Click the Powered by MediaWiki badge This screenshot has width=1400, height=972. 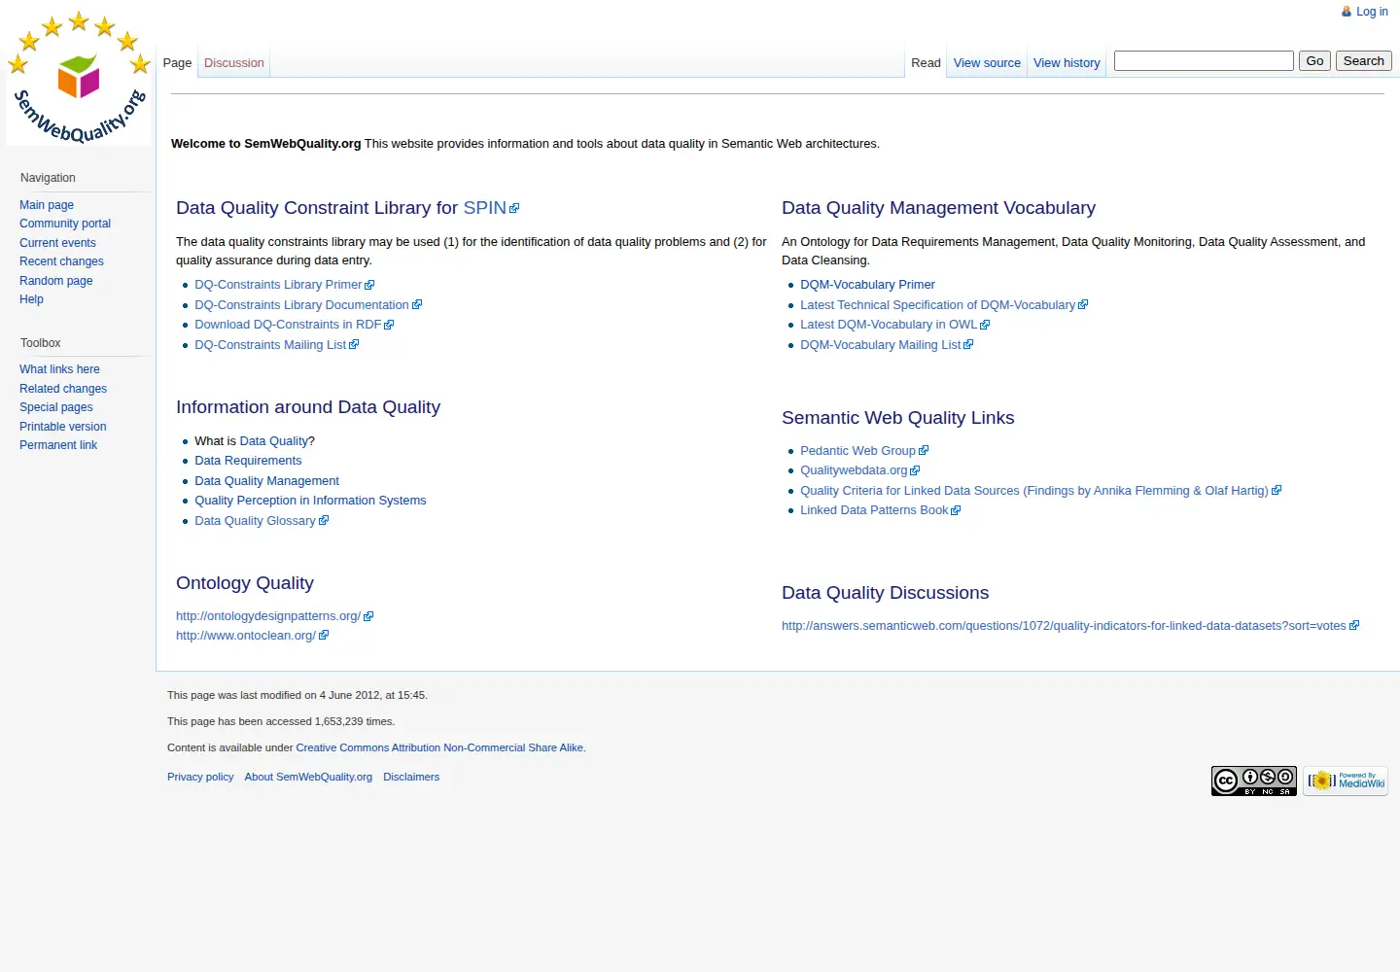point(1346,781)
